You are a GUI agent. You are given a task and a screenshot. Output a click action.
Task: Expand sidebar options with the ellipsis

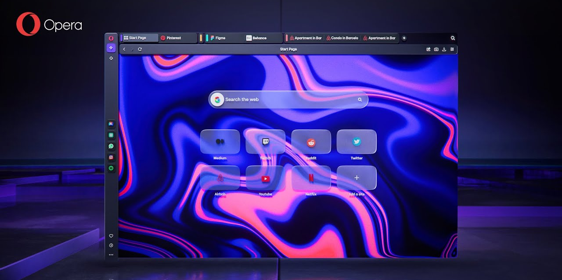111,255
